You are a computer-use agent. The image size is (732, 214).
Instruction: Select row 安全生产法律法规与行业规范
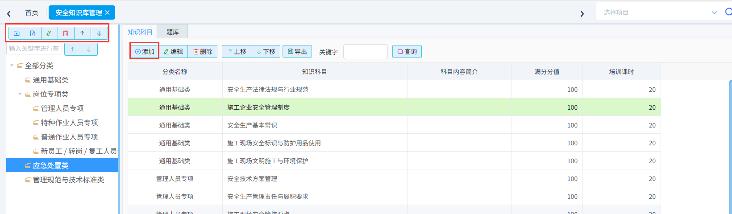pyautogui.click(x=394, y=90)
